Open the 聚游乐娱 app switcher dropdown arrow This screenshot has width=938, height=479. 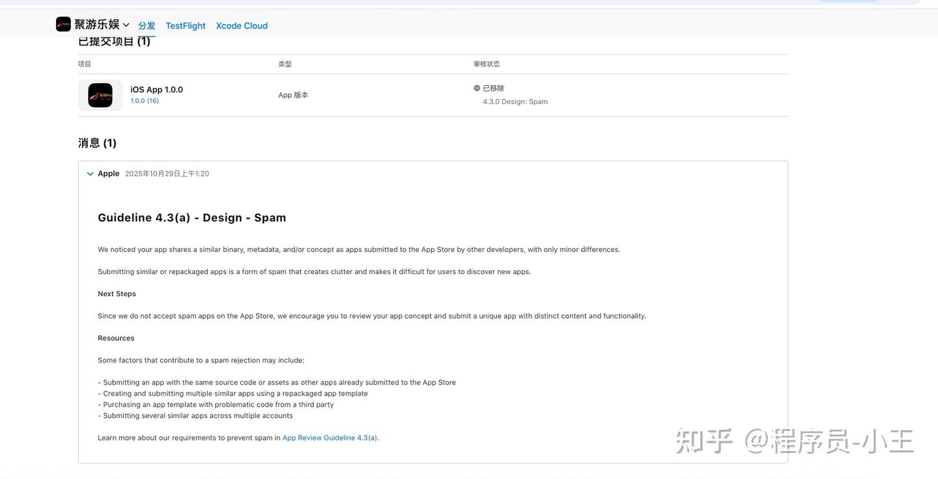[126, 25]
